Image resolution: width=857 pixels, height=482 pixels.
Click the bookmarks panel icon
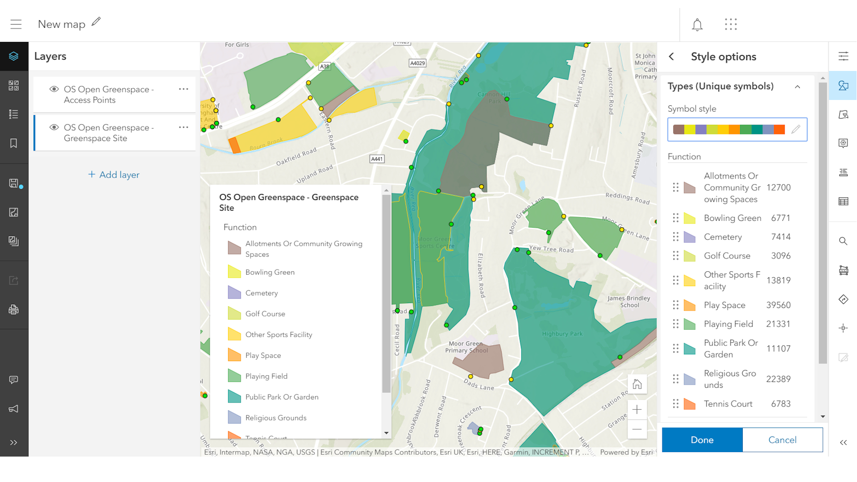click(x=14, y=143)
